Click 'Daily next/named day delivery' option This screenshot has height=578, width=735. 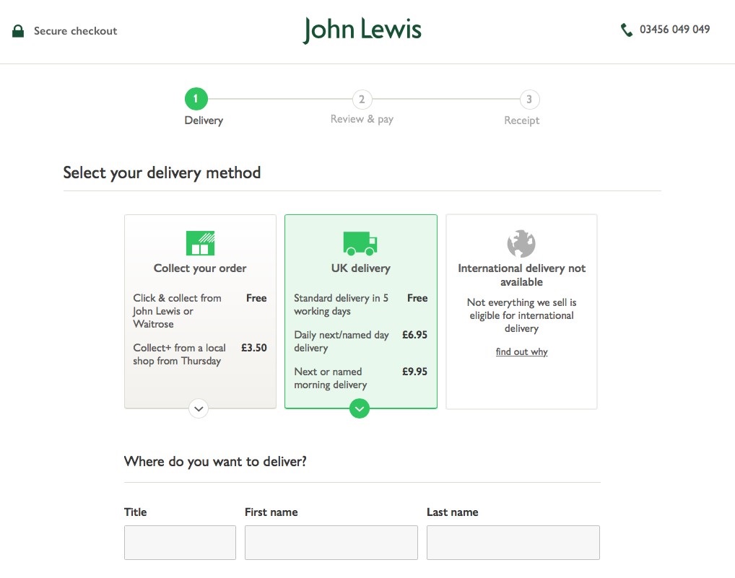342,341
